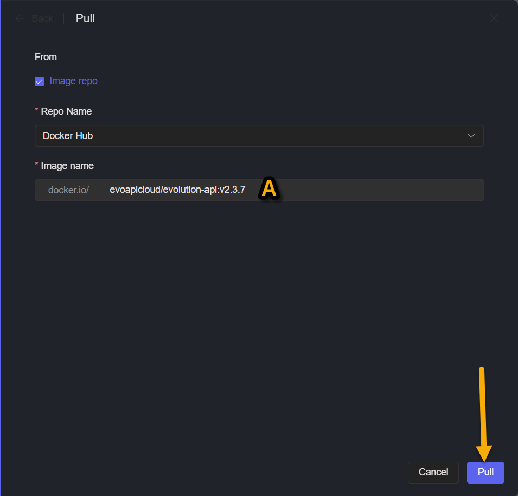Uncheck the Image repo checkbox
Image resolution: width=518 pixels, height=496 pixels.
39,81
